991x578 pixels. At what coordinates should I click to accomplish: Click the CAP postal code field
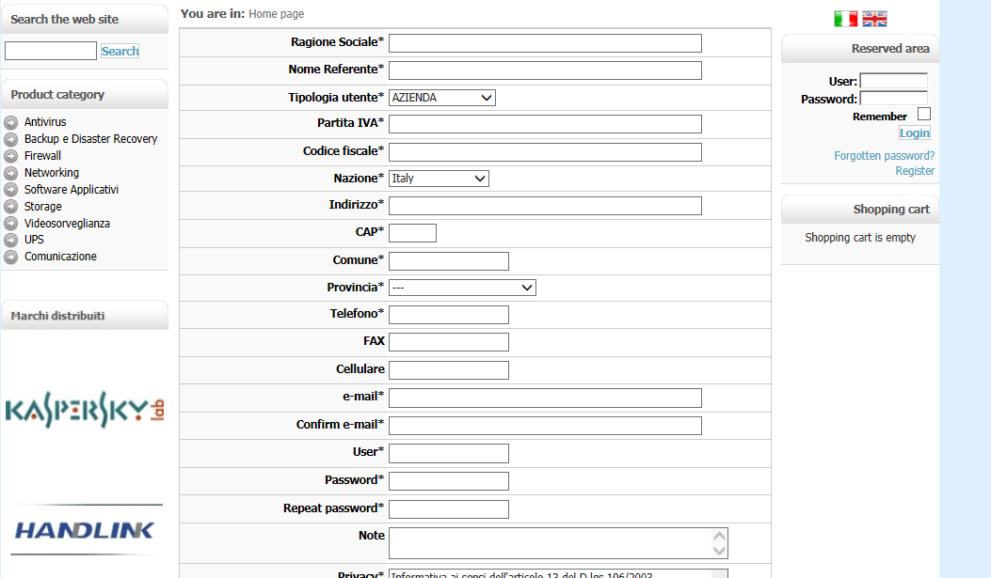412,233
